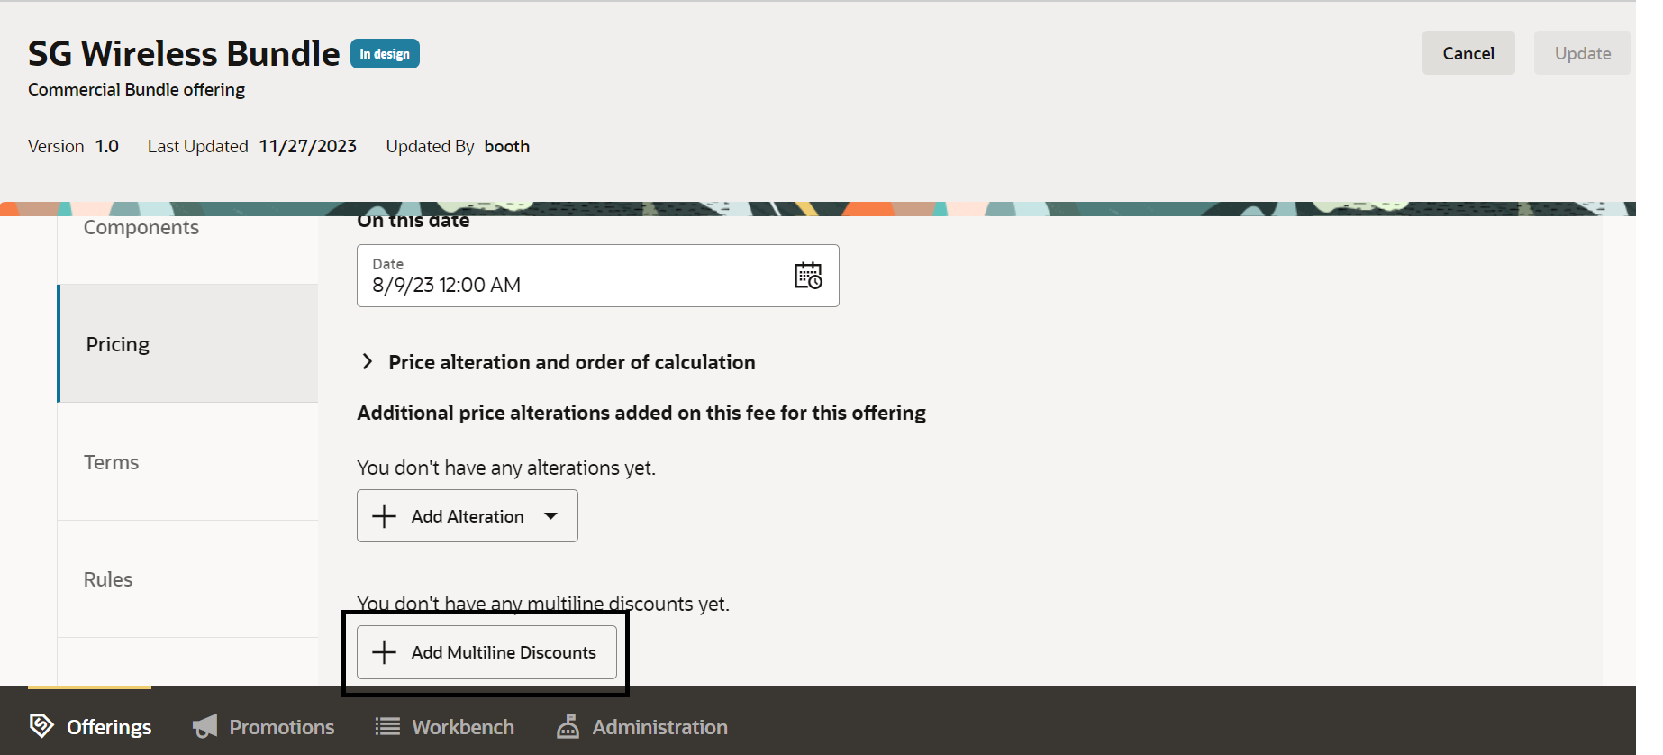Click the In design status badge
The image size is (1663, 755).
point(385,54)
